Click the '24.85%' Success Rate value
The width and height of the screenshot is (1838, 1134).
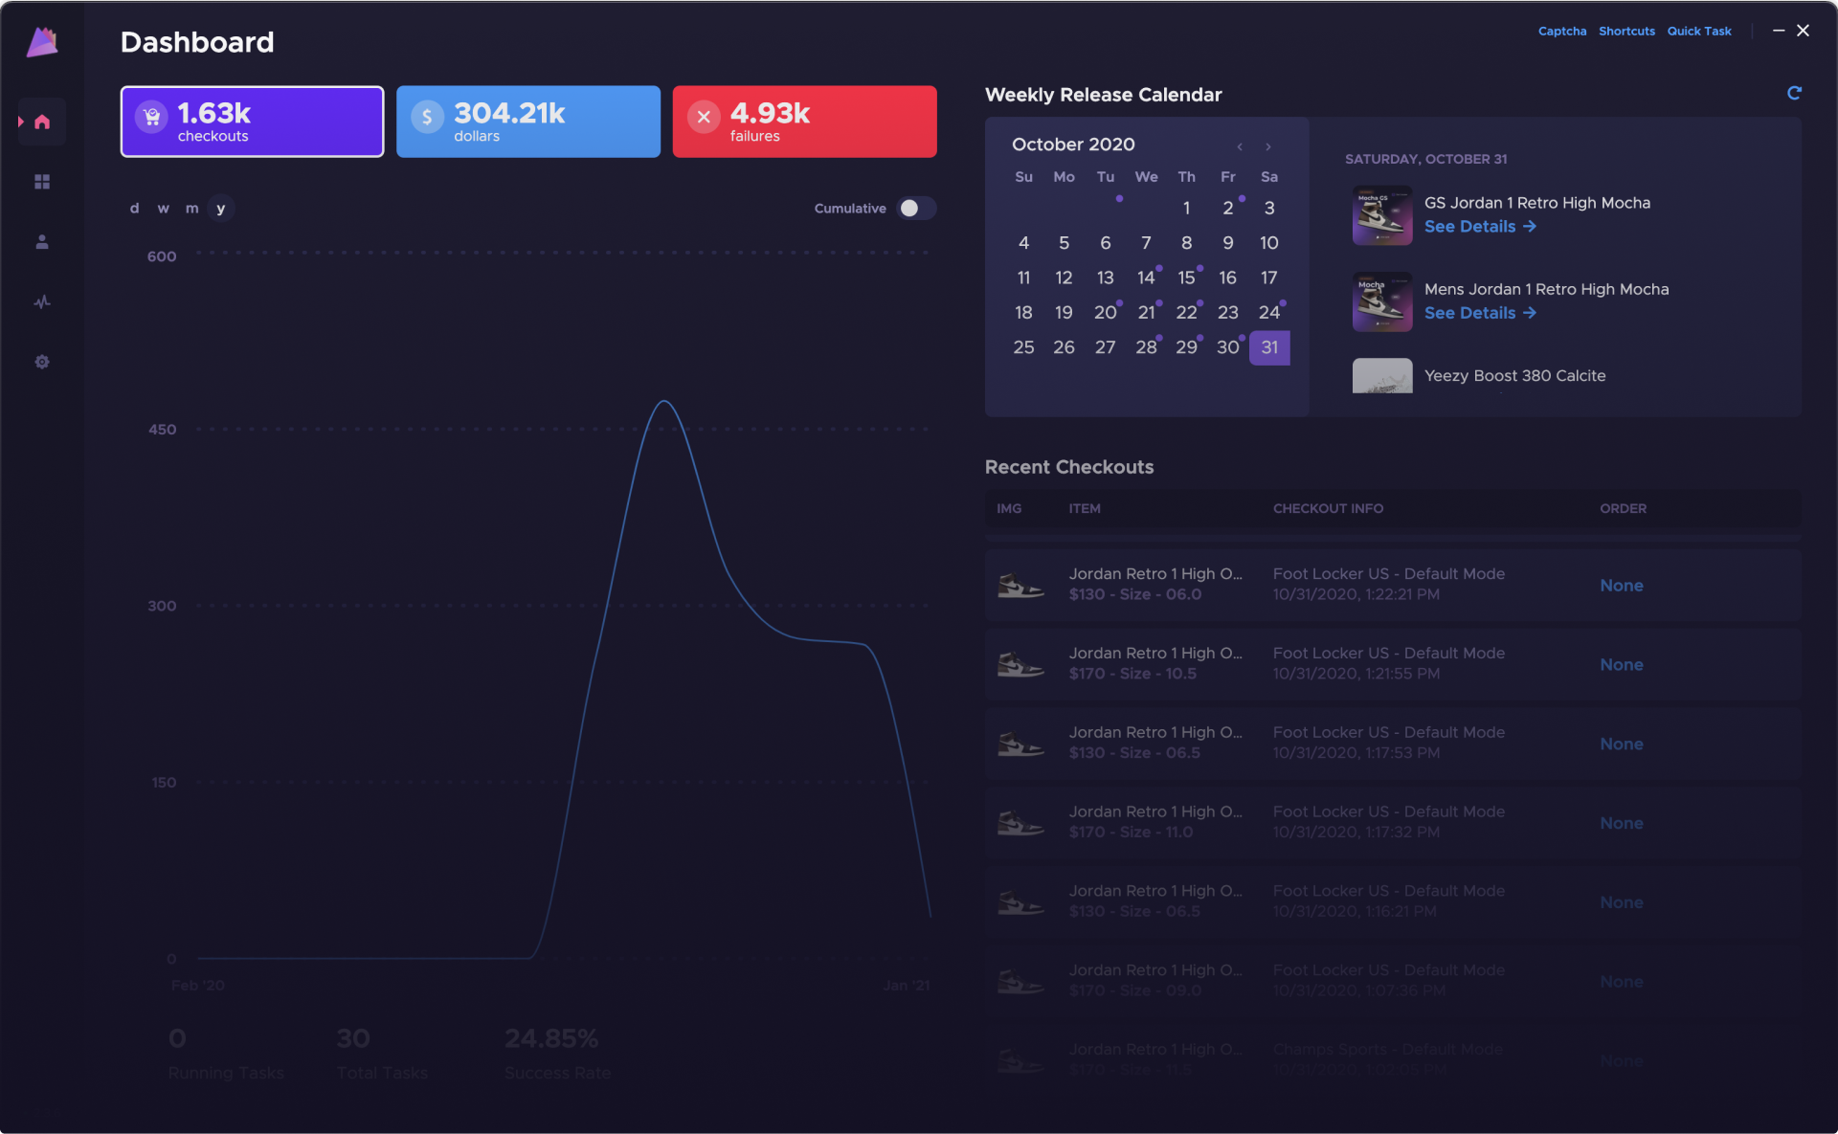point(551,1038)
